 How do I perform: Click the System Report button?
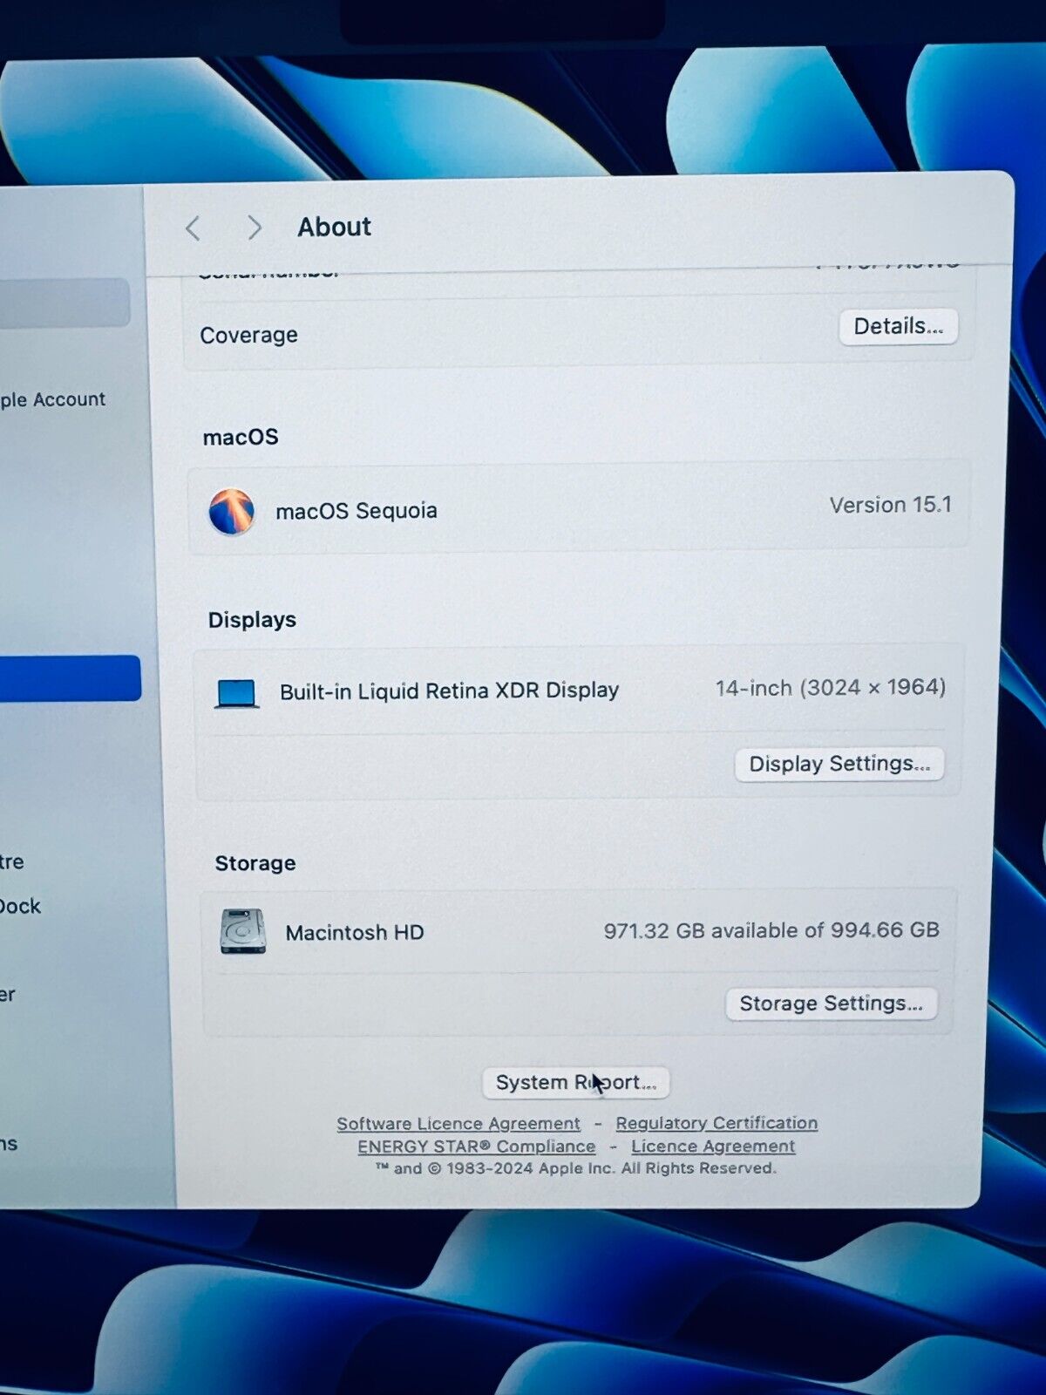pyautogui.click(x=575, y=1083)
